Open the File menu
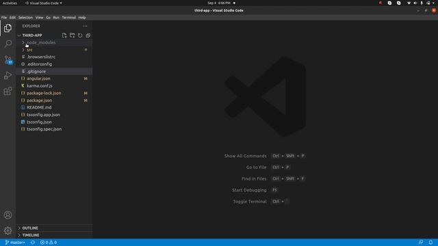438x246 pixels. [x=4, y=18]
